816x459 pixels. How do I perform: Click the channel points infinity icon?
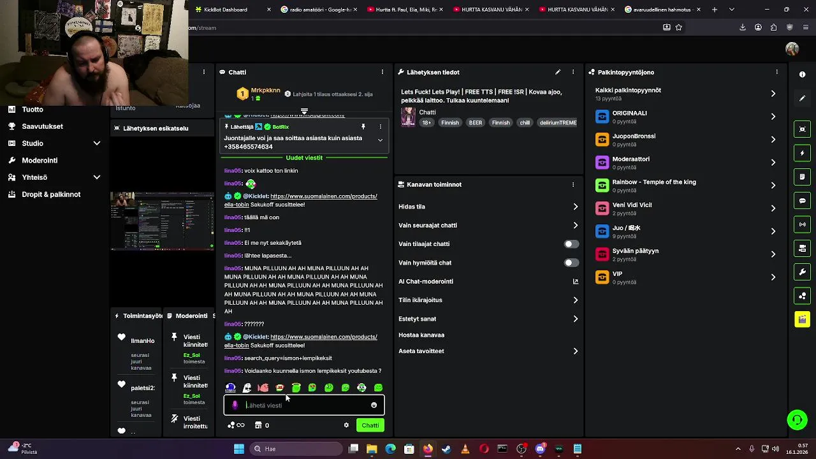[x=236, y=425]
